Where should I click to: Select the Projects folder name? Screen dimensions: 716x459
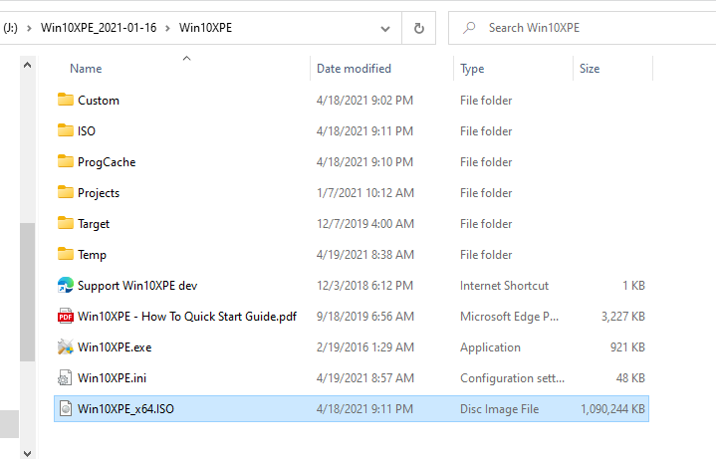99,193
